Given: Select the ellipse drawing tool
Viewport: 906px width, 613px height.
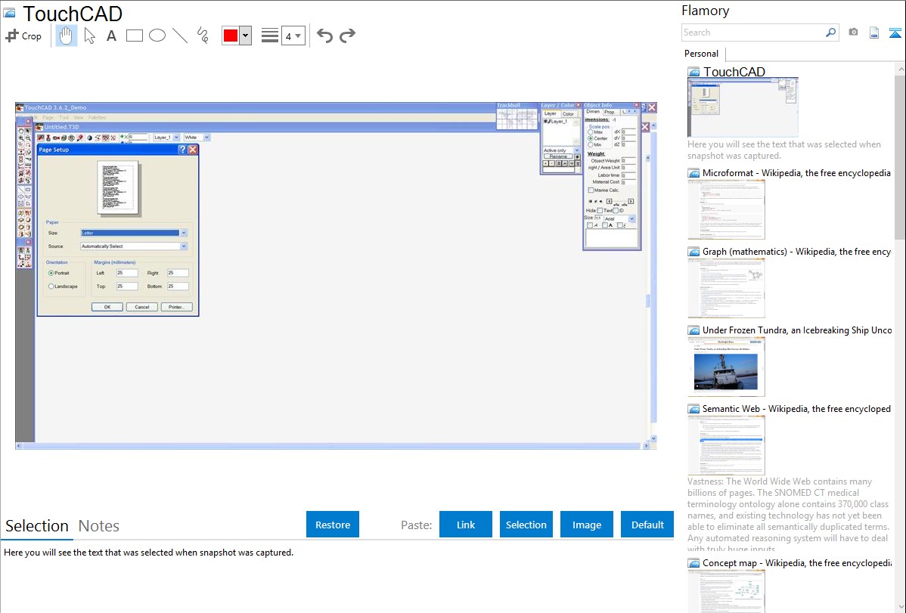Looking at the screenshot, I should tap(157, 36).
